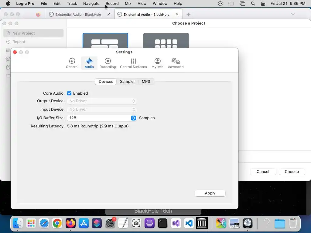Open the I/O Buffer Size dropdown
The width and height of the screenshot is (311, 233).
click(102, 118)
